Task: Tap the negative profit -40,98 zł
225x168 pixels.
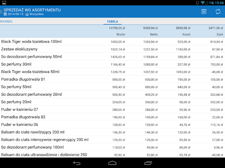Action: (x=217, y=155)
